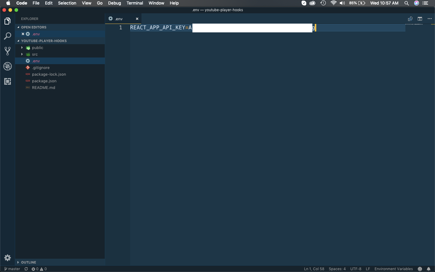
Task: Open the Edit menu
Action: [x=49, y=3]
